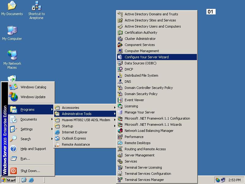Click the Computer Management icon
This screenshot has height=184, width=245.
pos(120,51)
